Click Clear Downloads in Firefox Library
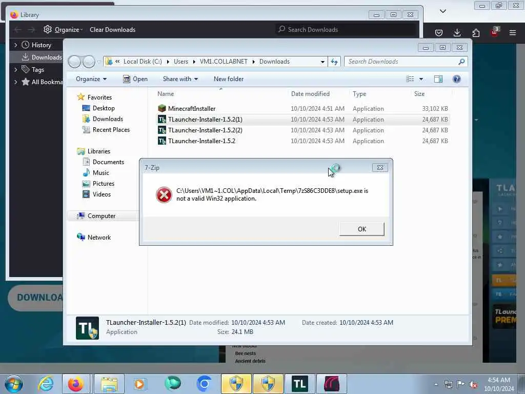525x394 pixels. [112, 29]
